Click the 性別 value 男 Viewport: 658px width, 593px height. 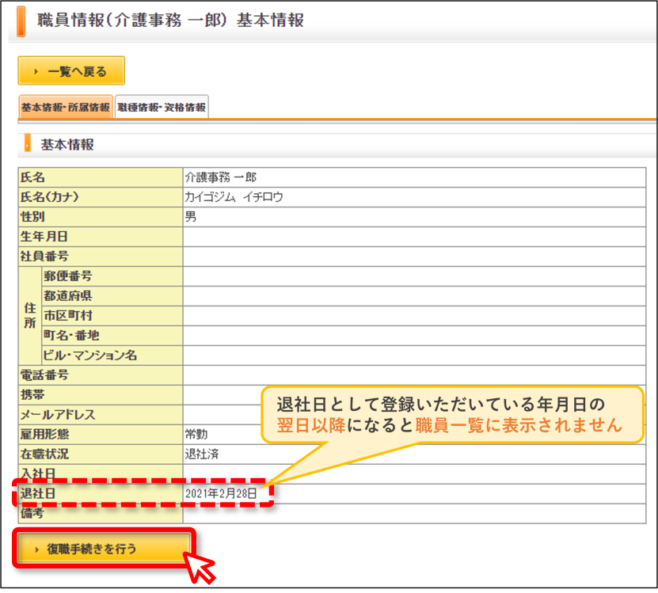click(191, 217)
